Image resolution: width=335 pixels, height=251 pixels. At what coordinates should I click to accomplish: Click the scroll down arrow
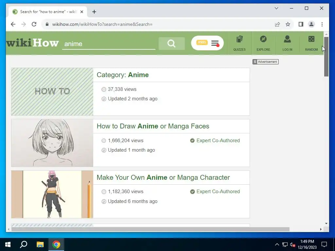pyautogui.click(x=326, y=224)
